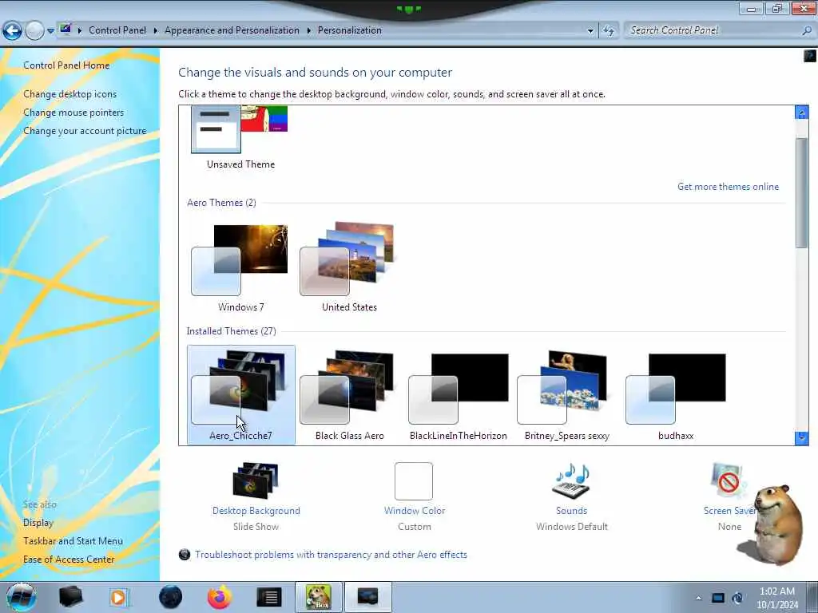Expand arrow after Appearance and Personalization breadcrumb
Image resolution: width=818 pixels, height=613 pixels.
309,30
